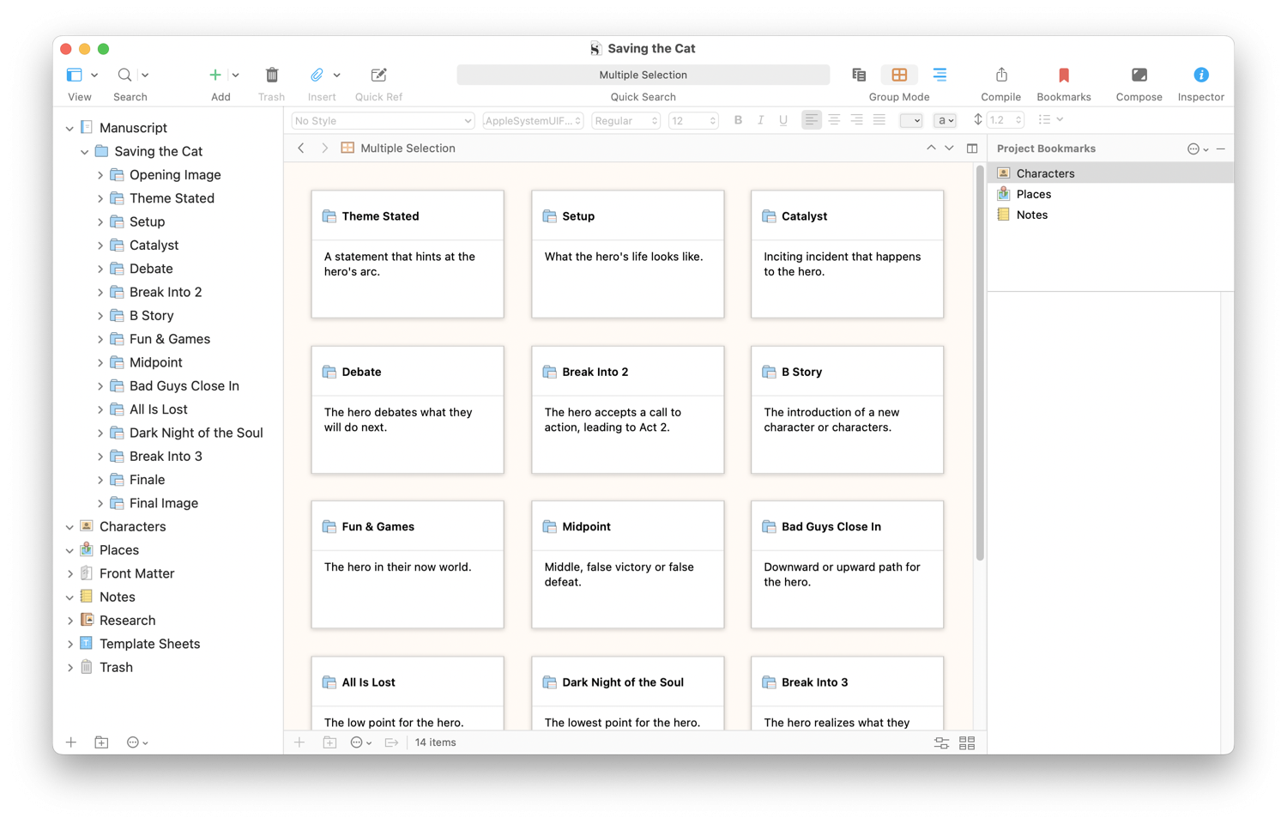The image size is (1287, 824).
Task: Click the Characters bookmark entry
Action: click(1045, 173)
